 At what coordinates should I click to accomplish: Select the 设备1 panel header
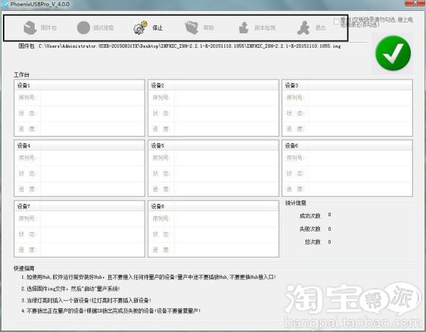click(x=79, y=85)
